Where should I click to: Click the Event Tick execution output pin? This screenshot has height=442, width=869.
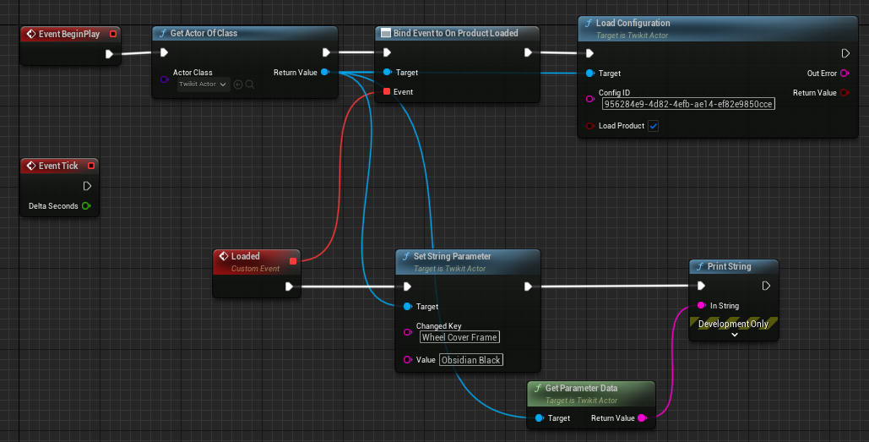86,186
